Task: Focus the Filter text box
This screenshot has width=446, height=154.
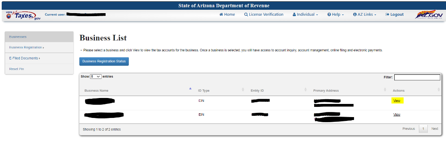Action: pos(417,77)
